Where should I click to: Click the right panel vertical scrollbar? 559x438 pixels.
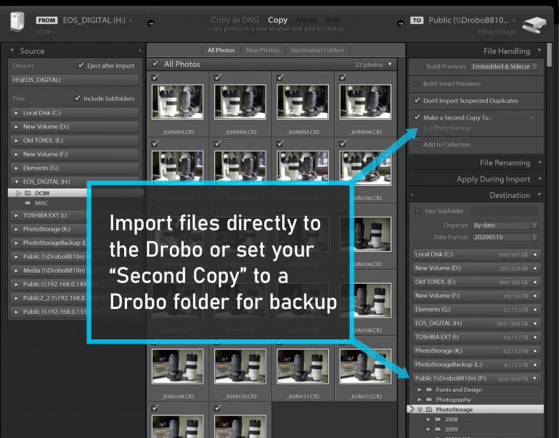point(550,55)
